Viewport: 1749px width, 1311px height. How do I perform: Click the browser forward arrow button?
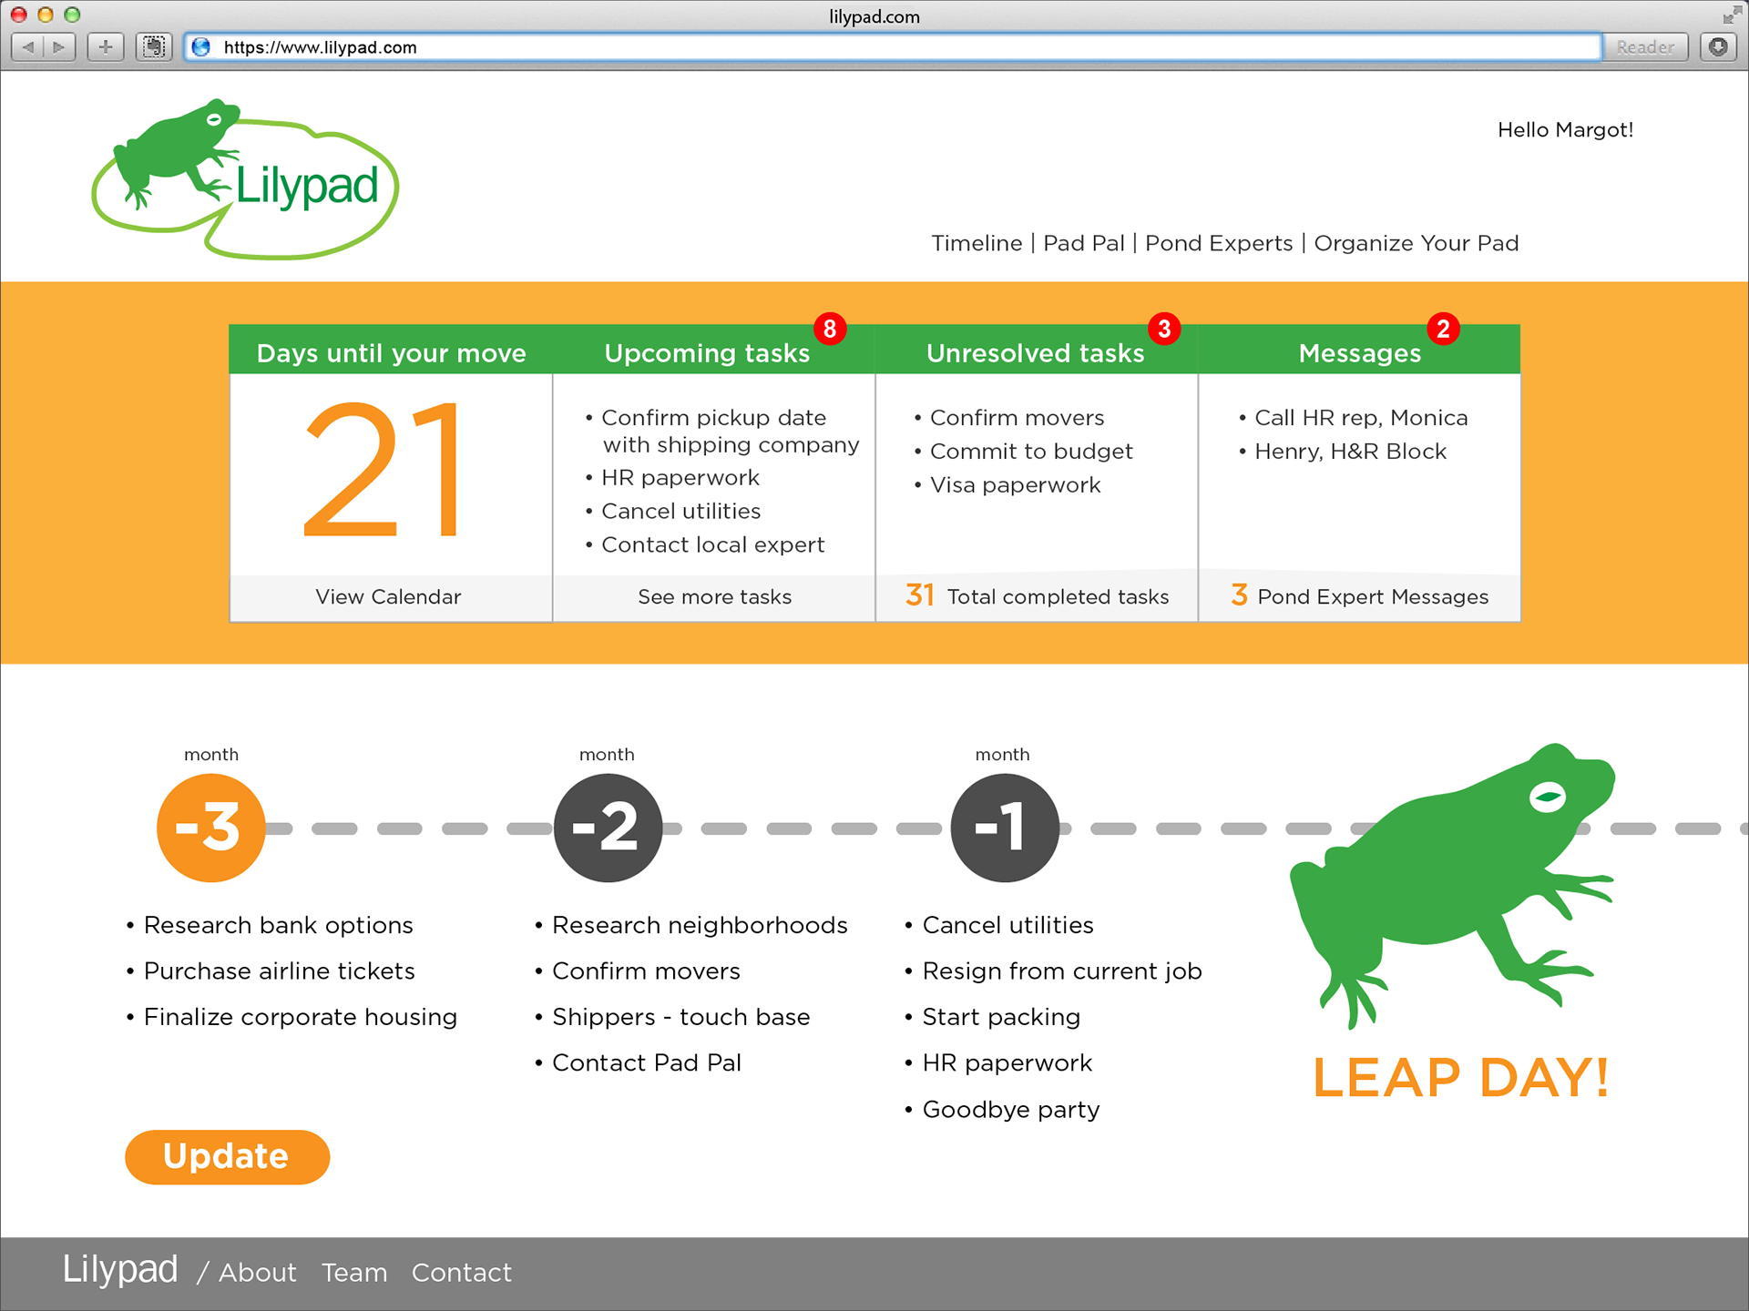59,46
